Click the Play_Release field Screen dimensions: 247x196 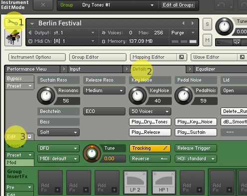[150, 132]
